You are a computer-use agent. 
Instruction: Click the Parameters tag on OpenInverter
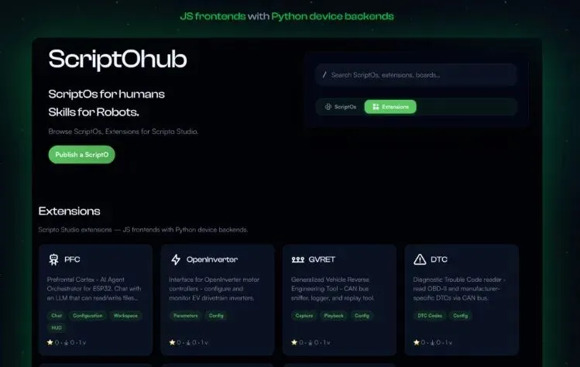pos(186,316)
